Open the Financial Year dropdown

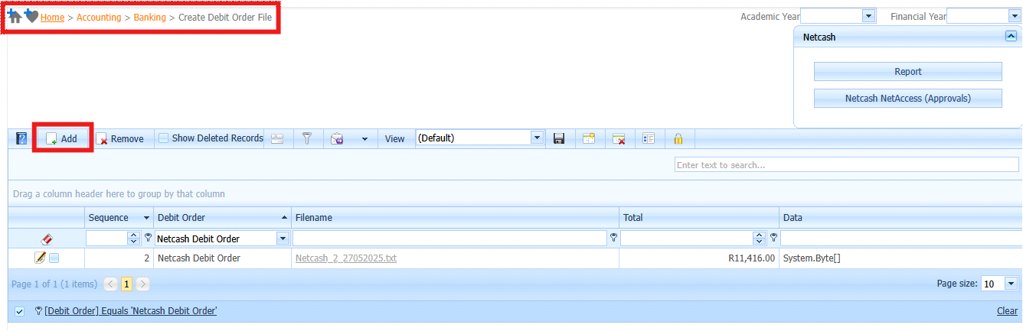click(1015, 16)
